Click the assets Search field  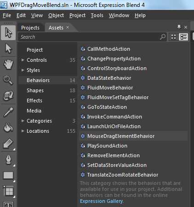point(92,37)
